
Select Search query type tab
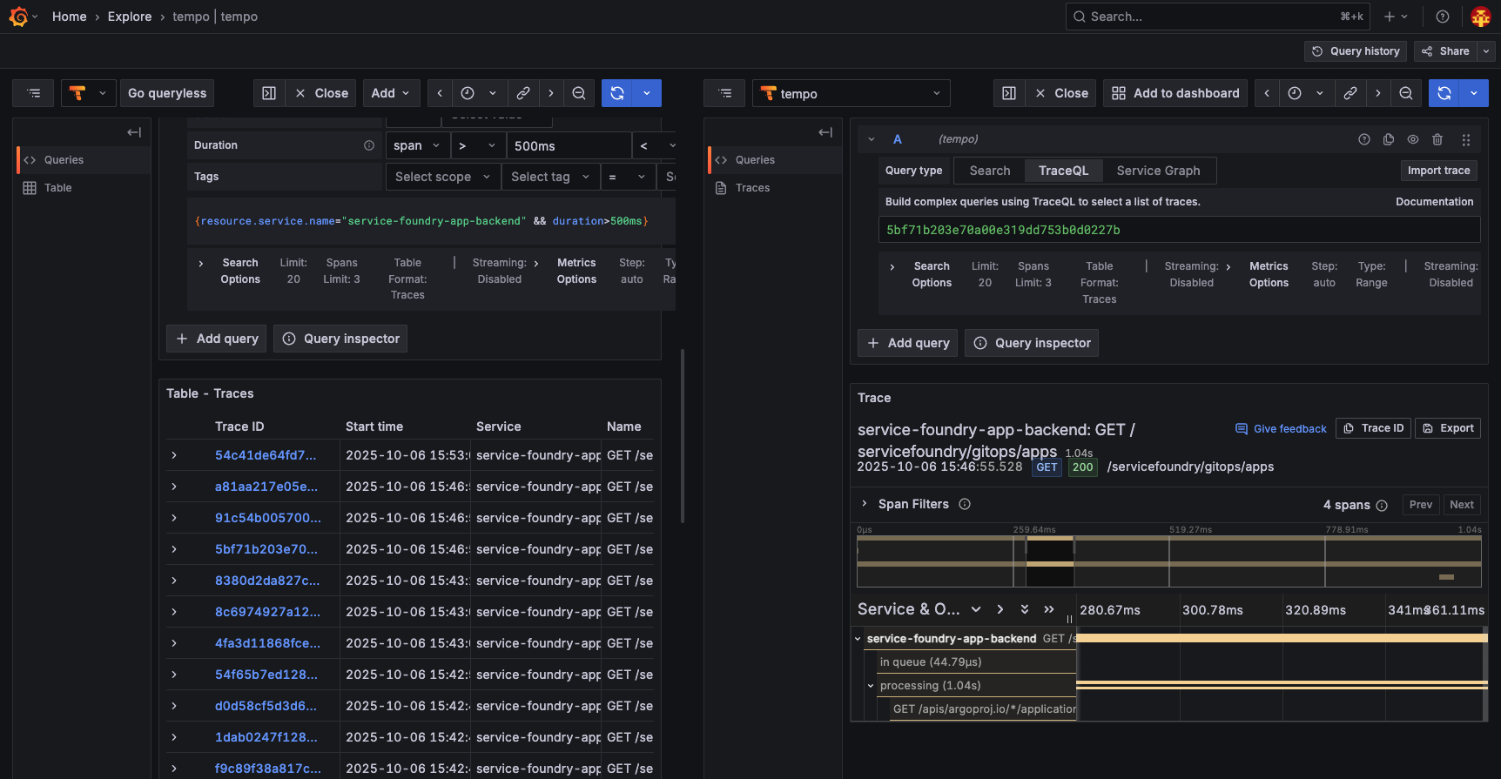point(990,171)
